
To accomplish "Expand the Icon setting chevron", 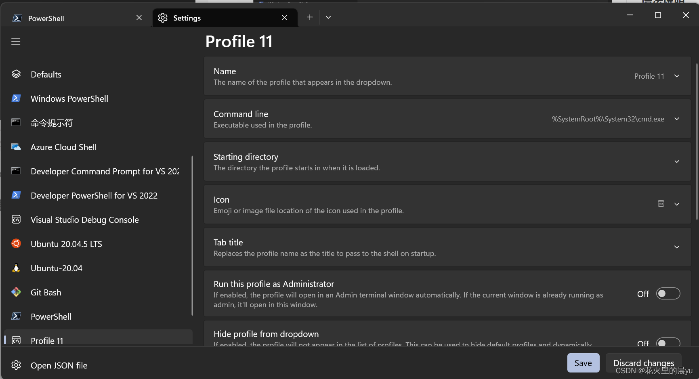I will [677, 204].
